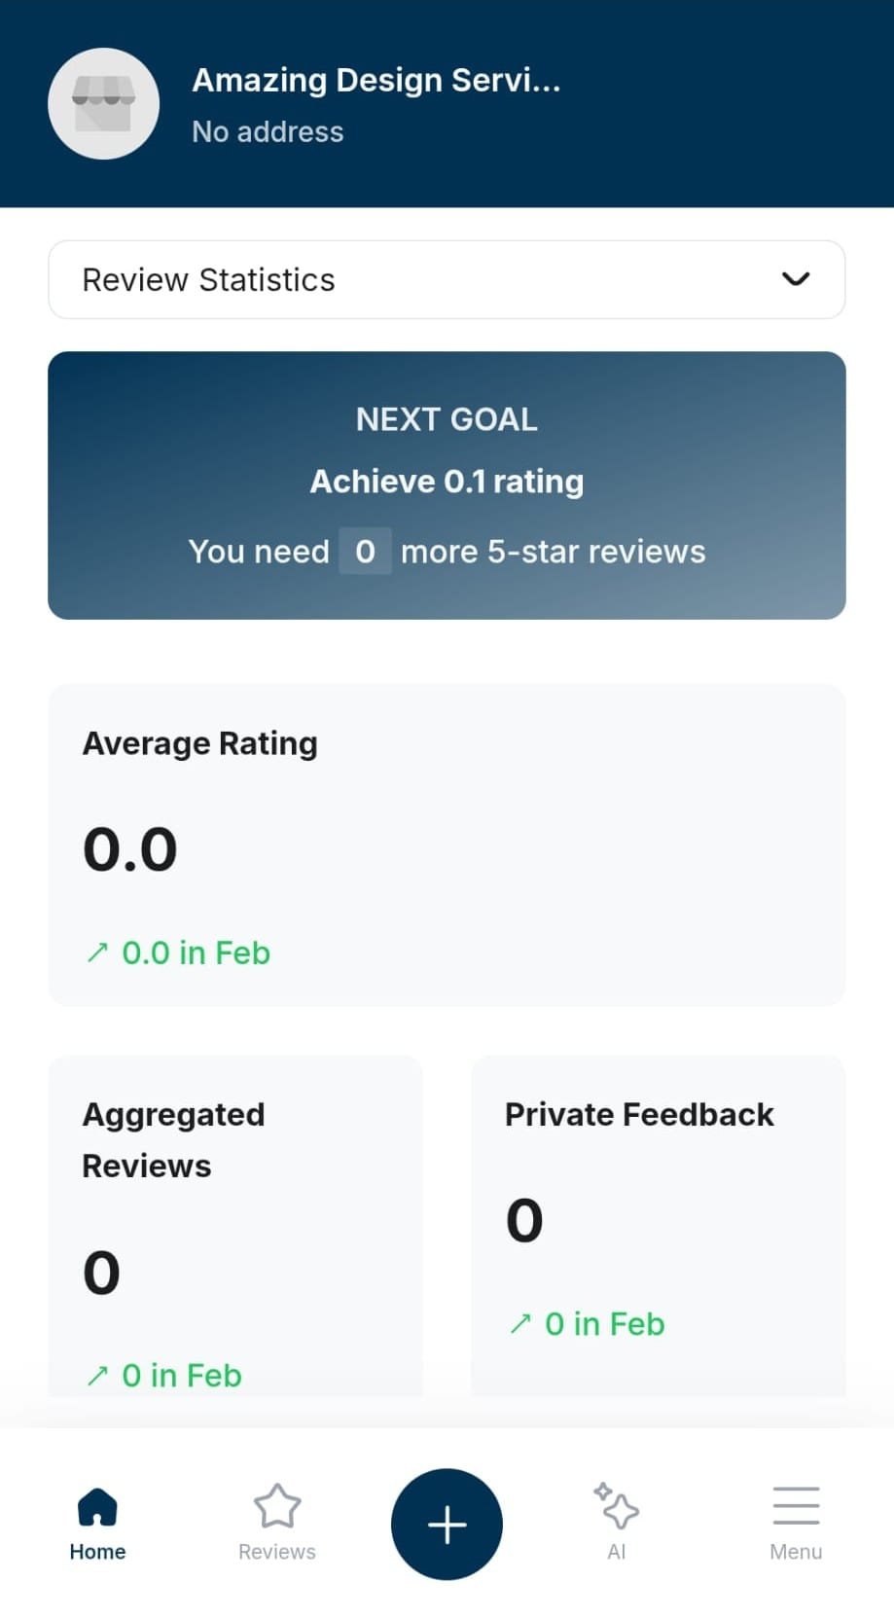The image size is (894, 1617).
Task: Open the Home icon in bottom bar
Action: pos(97,1507)
